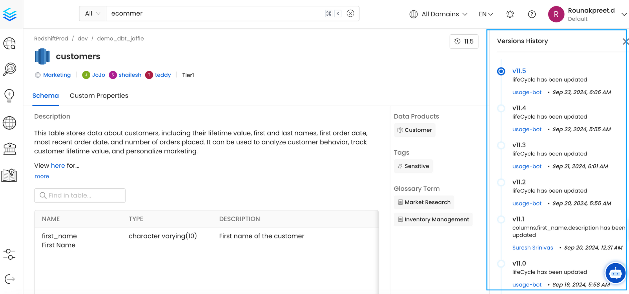Open usage-bot link under v11.4
This screenshot has width=629, height=294.
click(x=527, y=129)
